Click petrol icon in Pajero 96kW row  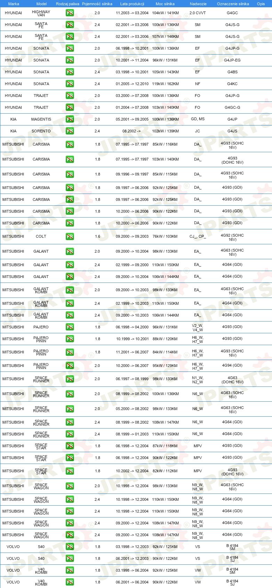[70, 327]
